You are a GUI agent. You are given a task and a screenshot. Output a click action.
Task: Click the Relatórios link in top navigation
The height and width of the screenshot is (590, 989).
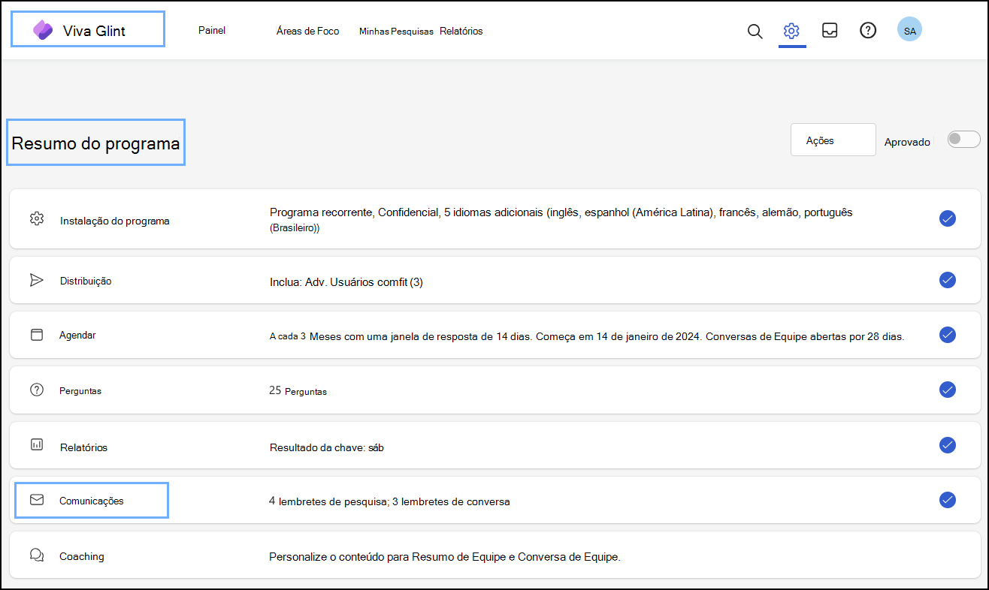point(461,32)
